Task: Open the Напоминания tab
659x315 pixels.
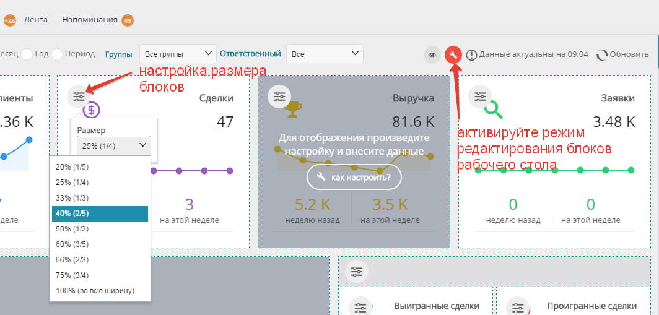Action: (x=90, y=20)
